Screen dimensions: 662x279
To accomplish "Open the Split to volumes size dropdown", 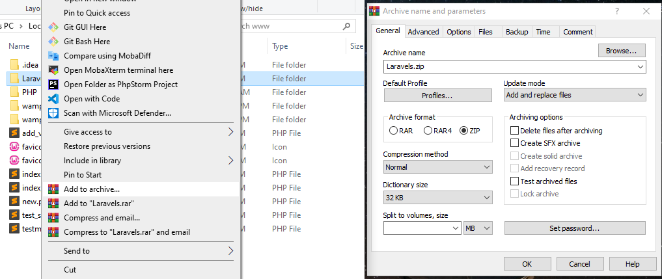I will click(x=456, y=228).
